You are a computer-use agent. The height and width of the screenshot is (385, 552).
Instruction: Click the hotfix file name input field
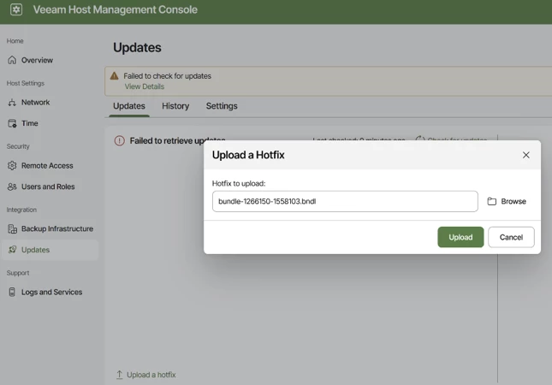coord(345,201)
